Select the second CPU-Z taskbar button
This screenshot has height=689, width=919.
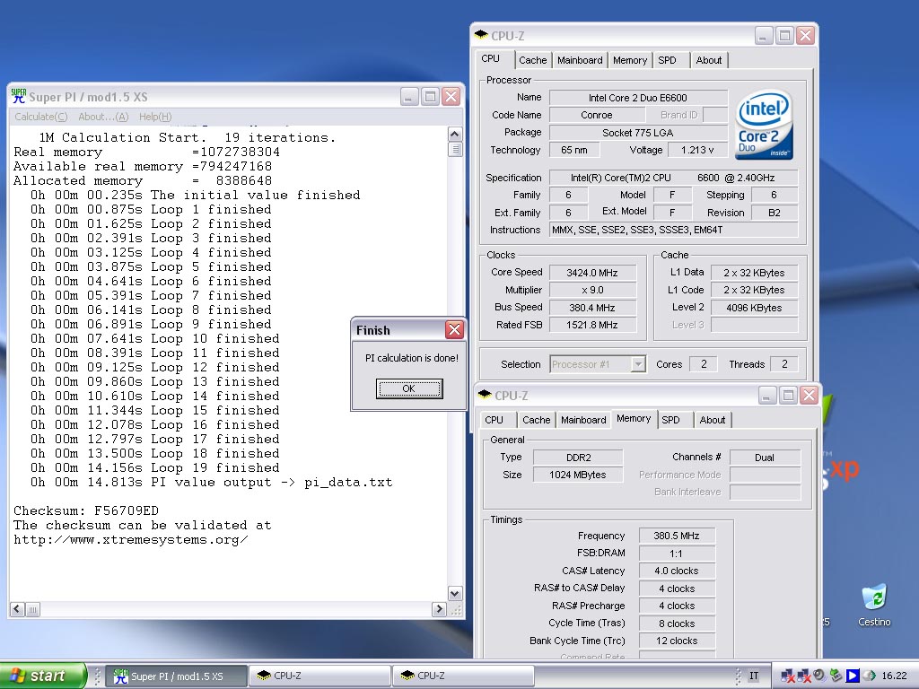(x=464, y=676)
